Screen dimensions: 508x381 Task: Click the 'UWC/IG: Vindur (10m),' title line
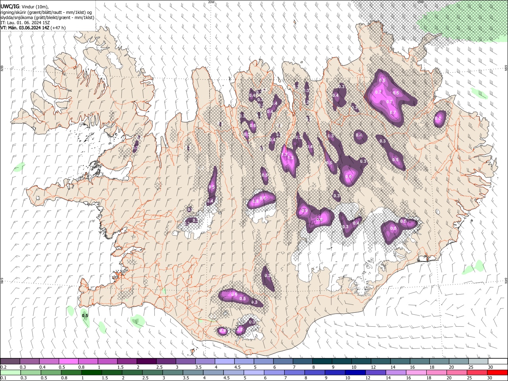click(x=25, y=6)
